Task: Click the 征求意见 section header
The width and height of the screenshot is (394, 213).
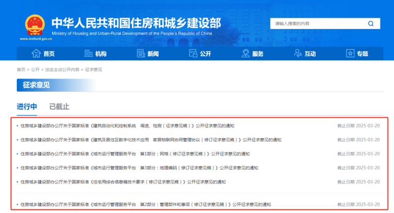Action: (36, 85)
